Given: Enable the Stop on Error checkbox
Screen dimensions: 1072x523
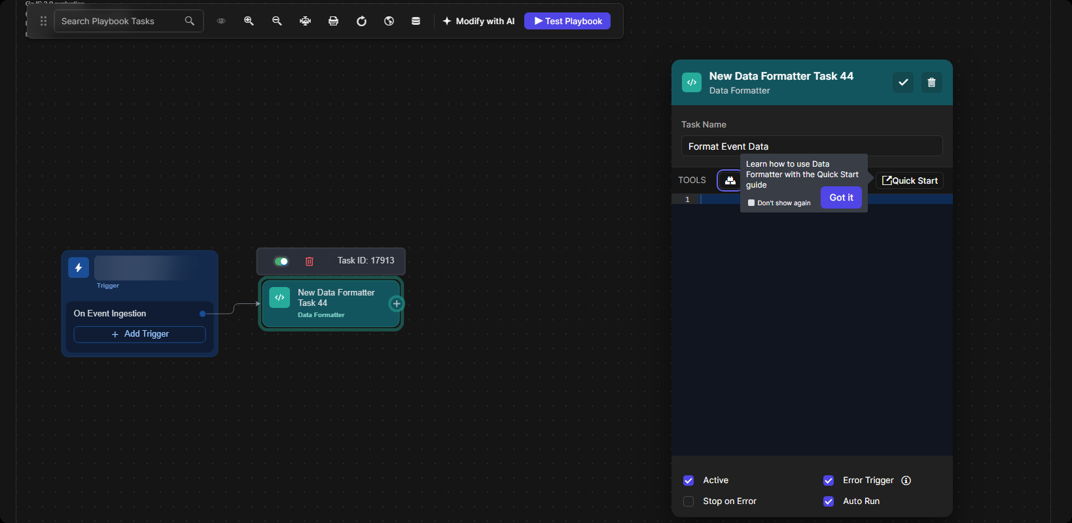Looking at the screenshot, I should tap(688, 501).
